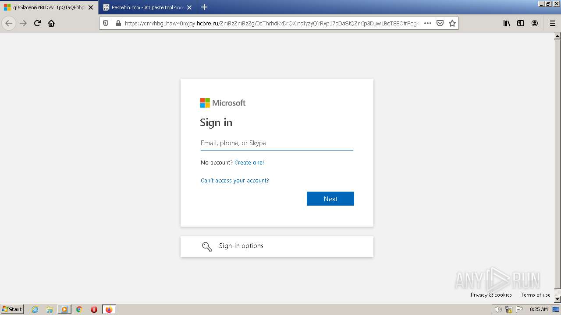561x315 pixels.
Task: Click the key icon beside Sign-in options
Action: pos(207,246)
